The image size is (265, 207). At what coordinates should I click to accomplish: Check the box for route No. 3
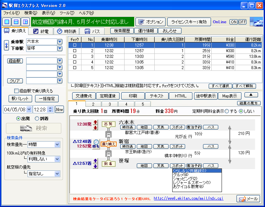[x=75, y=56]
